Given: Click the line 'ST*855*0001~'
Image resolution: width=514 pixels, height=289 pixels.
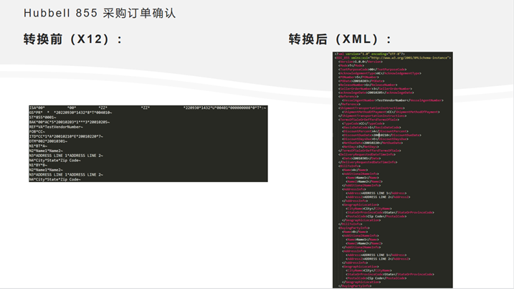Looking at the screenshot, I should (x=42, y=117).
